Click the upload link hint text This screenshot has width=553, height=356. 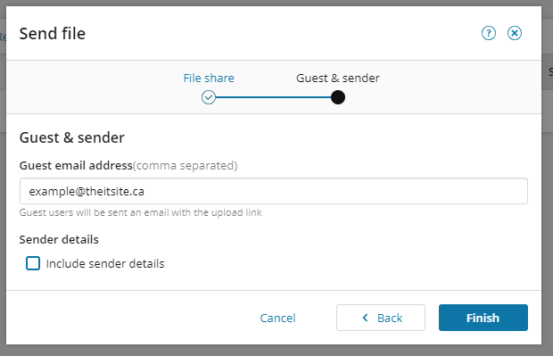[140, 212]
